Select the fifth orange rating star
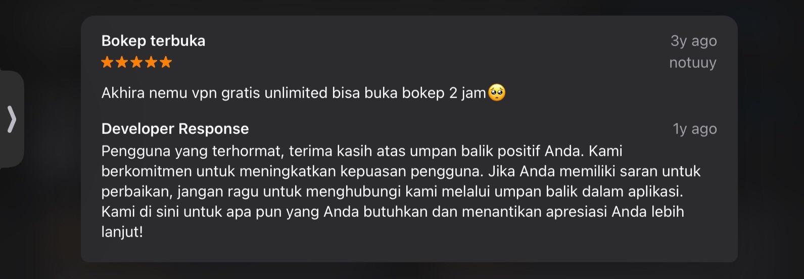804x279 pixels. click(x=166, y=62)
